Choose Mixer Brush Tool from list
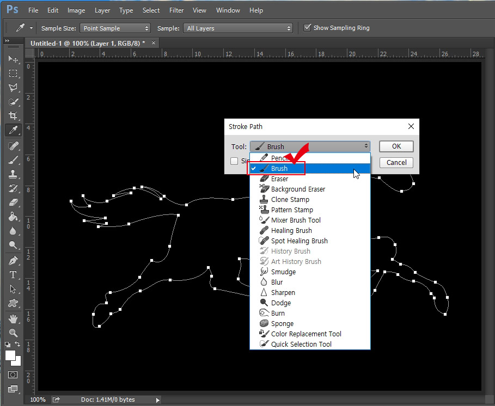Screen dimensions: 495x406 pos(310,220)
